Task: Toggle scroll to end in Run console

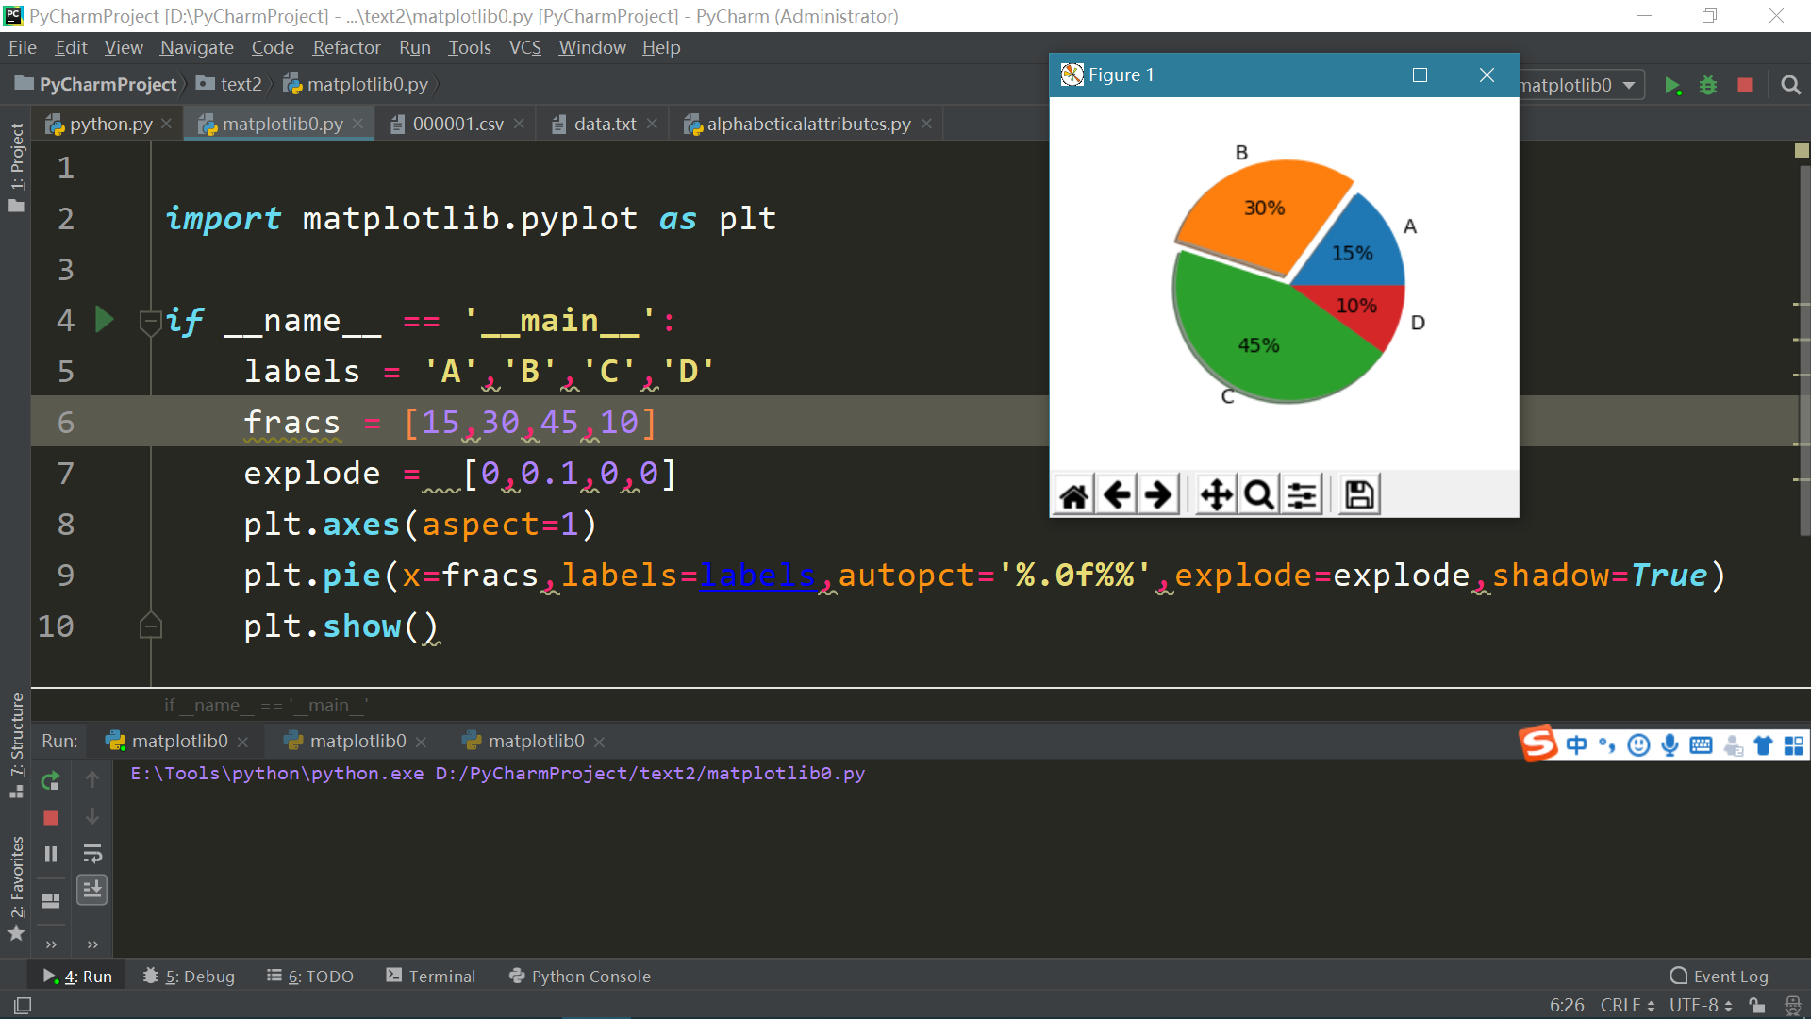Action: click(92, 890)
